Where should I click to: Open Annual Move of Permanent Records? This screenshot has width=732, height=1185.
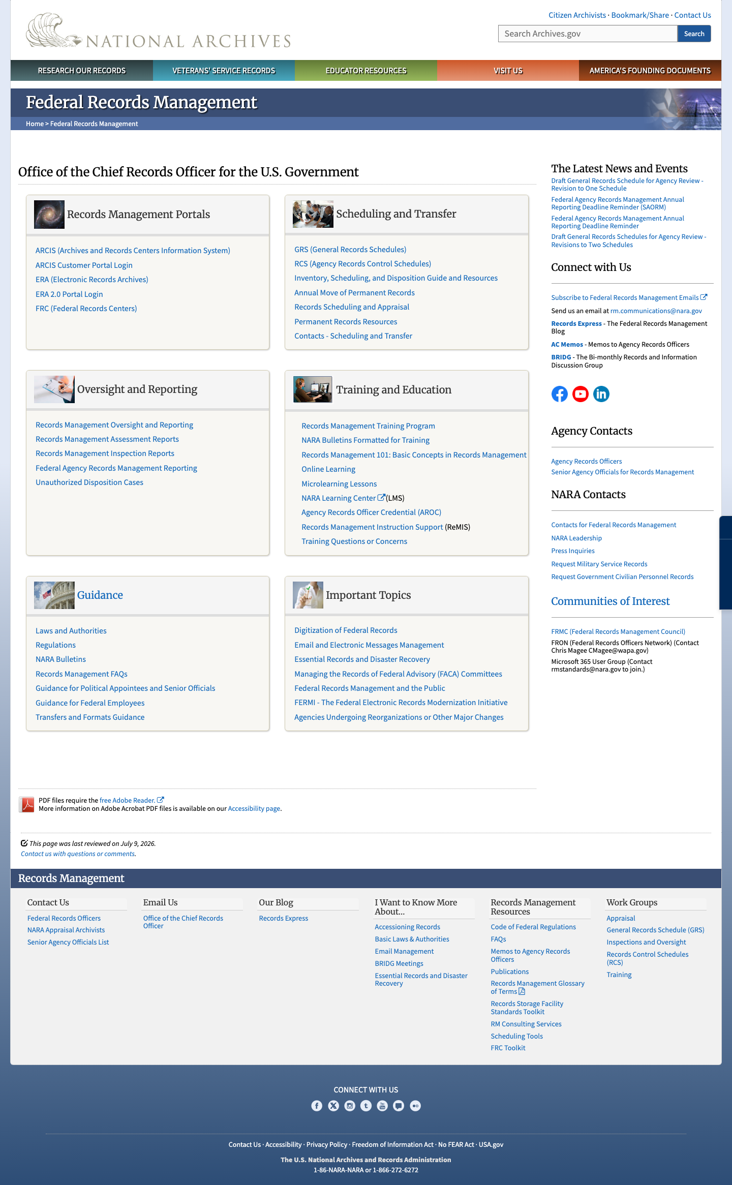(354, 293)
